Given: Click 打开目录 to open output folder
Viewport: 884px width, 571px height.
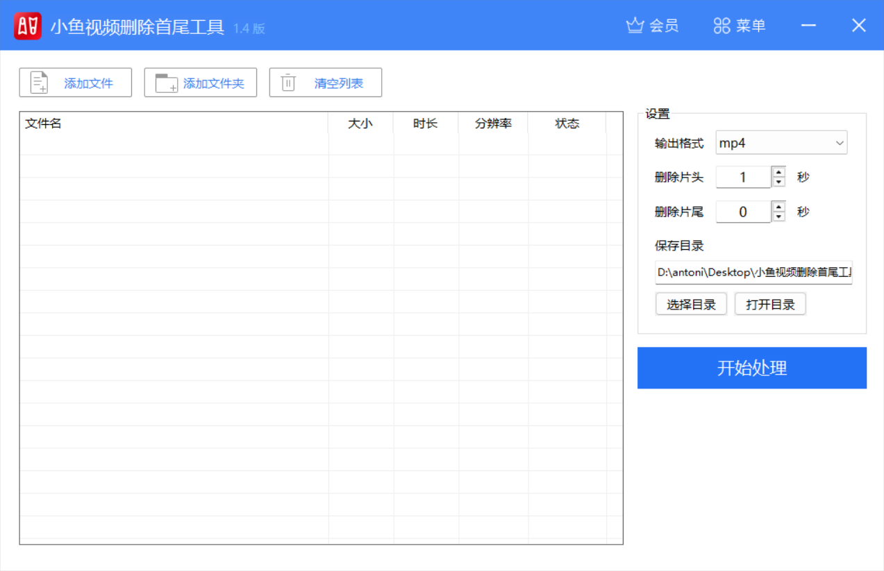Looking at the screenshot, I should click(770, 303).
